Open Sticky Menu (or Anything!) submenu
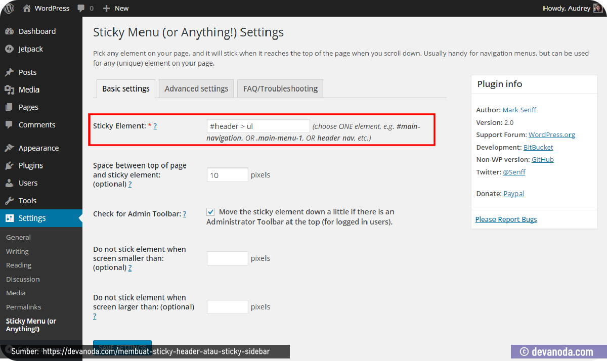 tap(31, 325)
